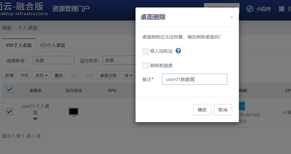Close the 桌面删除 dialog with the × icon
The width and height of the screenshot is (291, 154).
231,17
